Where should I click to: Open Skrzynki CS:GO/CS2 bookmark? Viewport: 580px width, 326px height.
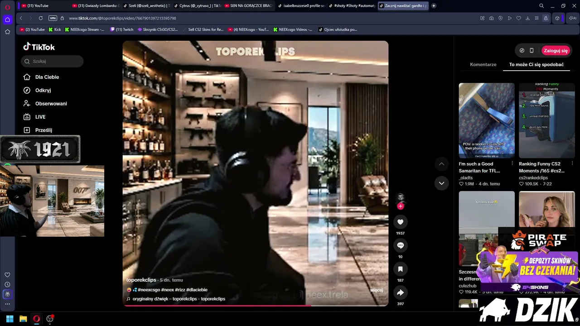point(157,29)
